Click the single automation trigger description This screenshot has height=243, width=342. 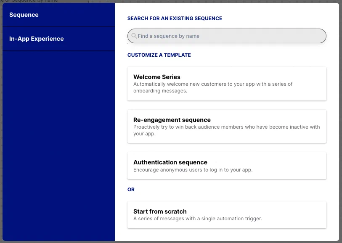[198, 219]
